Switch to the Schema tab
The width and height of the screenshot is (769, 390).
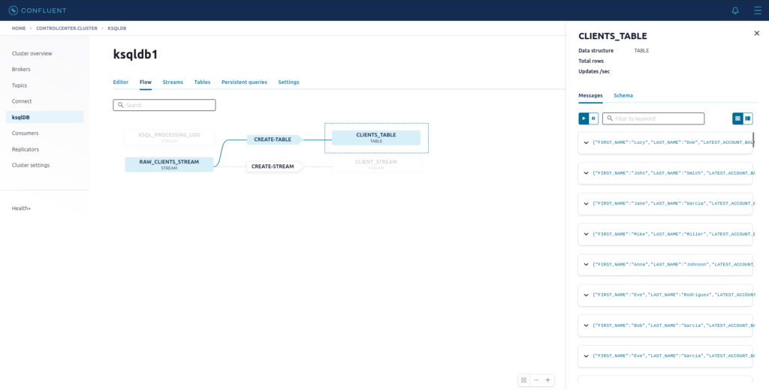coord(623,95)
